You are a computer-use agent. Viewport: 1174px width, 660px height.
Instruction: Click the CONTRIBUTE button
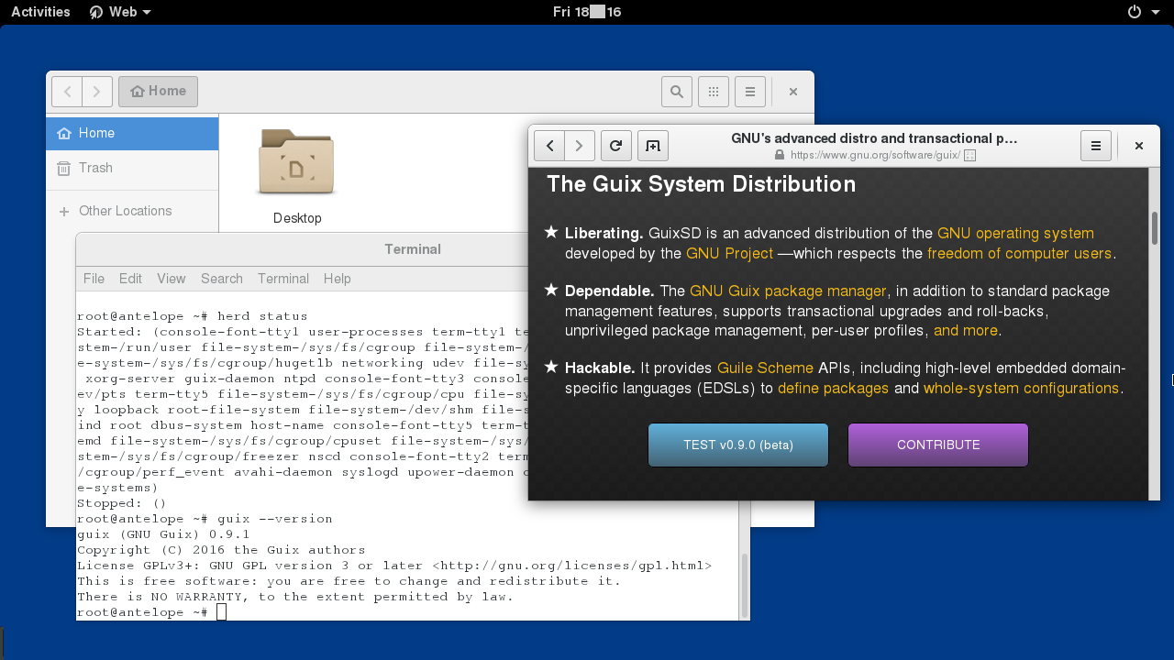coord(938,445)
